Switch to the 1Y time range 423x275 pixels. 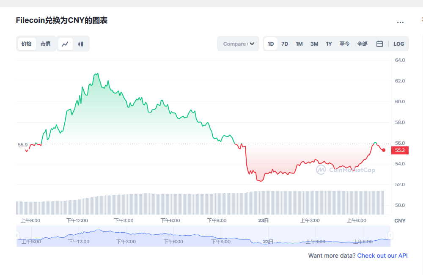(329, 44)
